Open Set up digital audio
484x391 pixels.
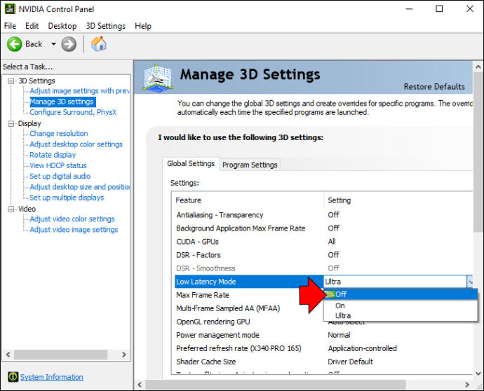60,176
